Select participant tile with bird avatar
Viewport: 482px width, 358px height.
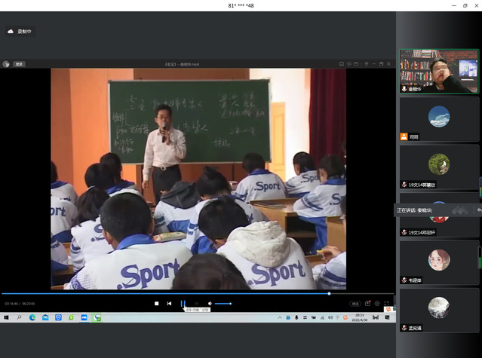tap(439, 167)
